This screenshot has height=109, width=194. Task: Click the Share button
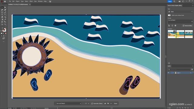170,1
